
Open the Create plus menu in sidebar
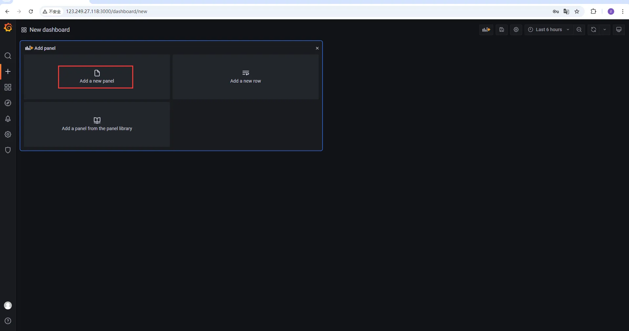[8, 71]
